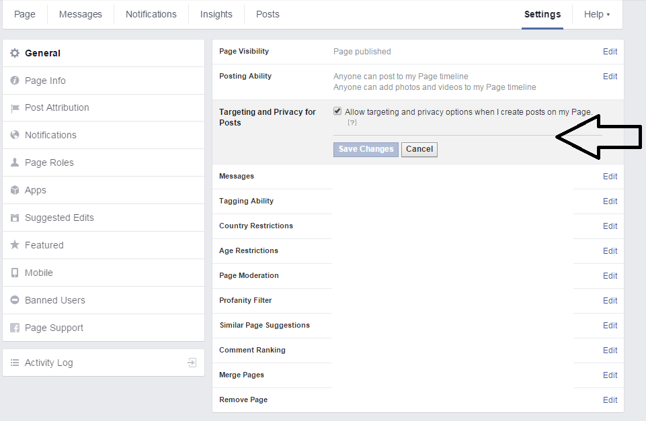Open Banned Users settings section
The height and width of the screenshot is (421, 646).
click(104, 300)
